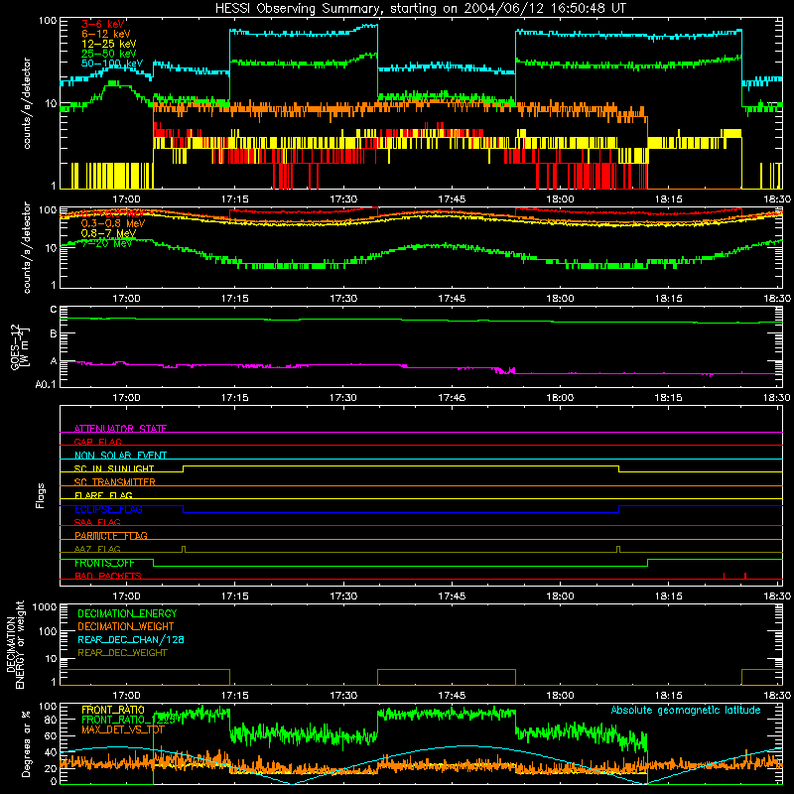The width and height of the screenshot is (794, 794).
Task: Click the green 25-50 keV legend label
Action: 109,54
